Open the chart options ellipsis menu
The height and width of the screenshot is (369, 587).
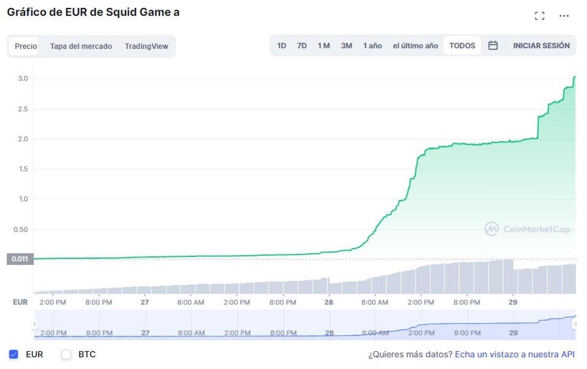[x=564, y=15]
